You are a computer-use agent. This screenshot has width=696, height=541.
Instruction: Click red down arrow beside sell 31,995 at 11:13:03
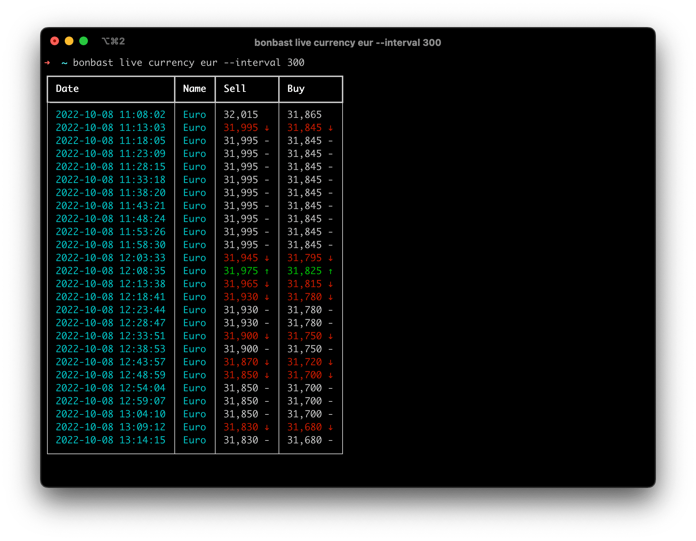(267, 128)
